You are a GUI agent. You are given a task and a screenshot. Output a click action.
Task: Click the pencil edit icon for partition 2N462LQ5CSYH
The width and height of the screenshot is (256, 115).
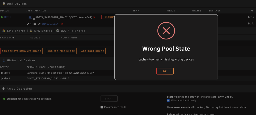[x=39, y=24]
